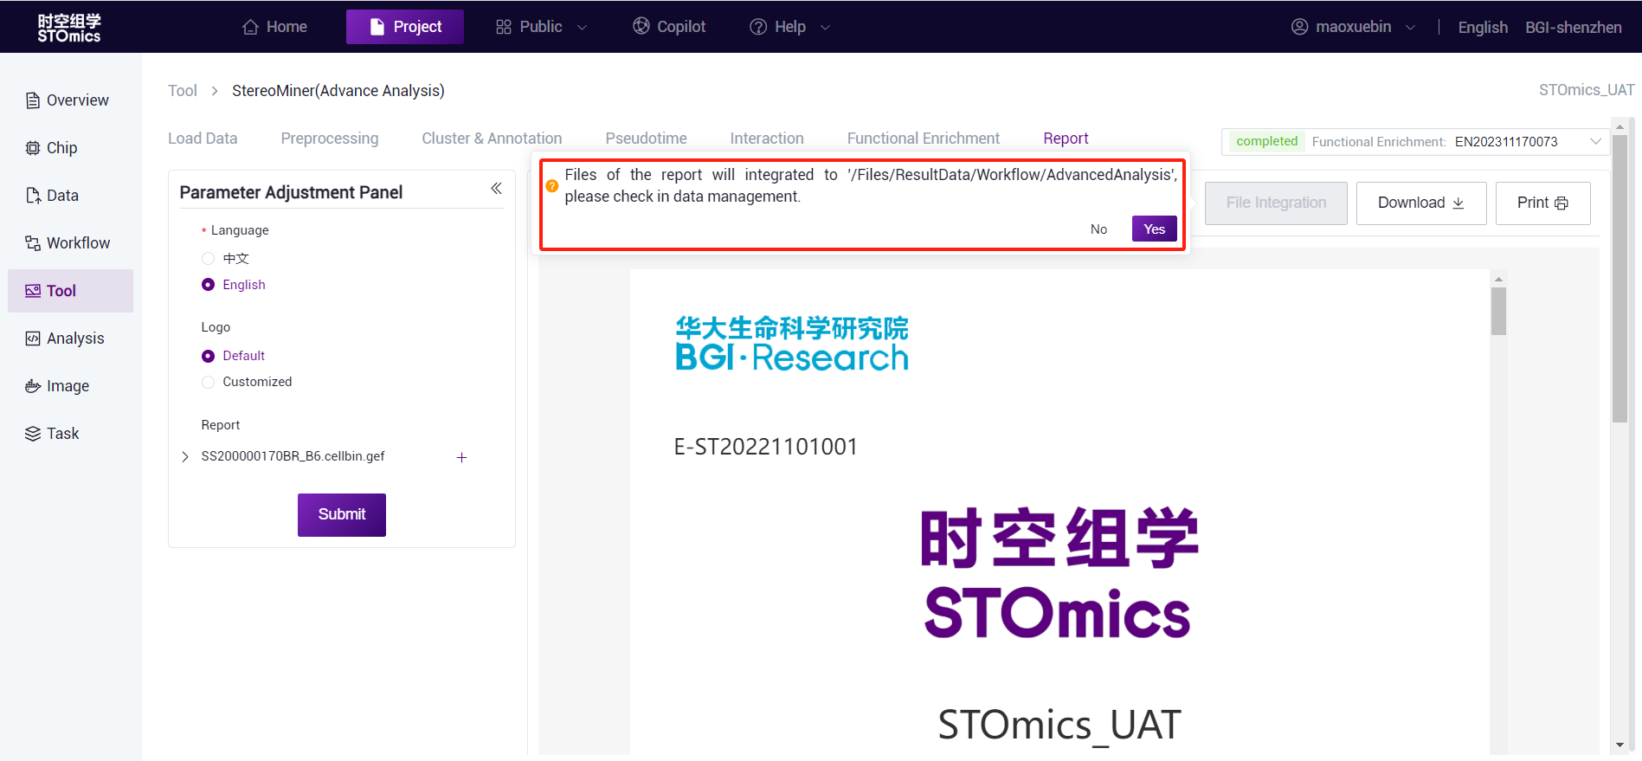The width and height of the screenshot is (1642, 761).
Task: Collapse the Parameter Adjustment Panel
Action: [x=496, y=189]
